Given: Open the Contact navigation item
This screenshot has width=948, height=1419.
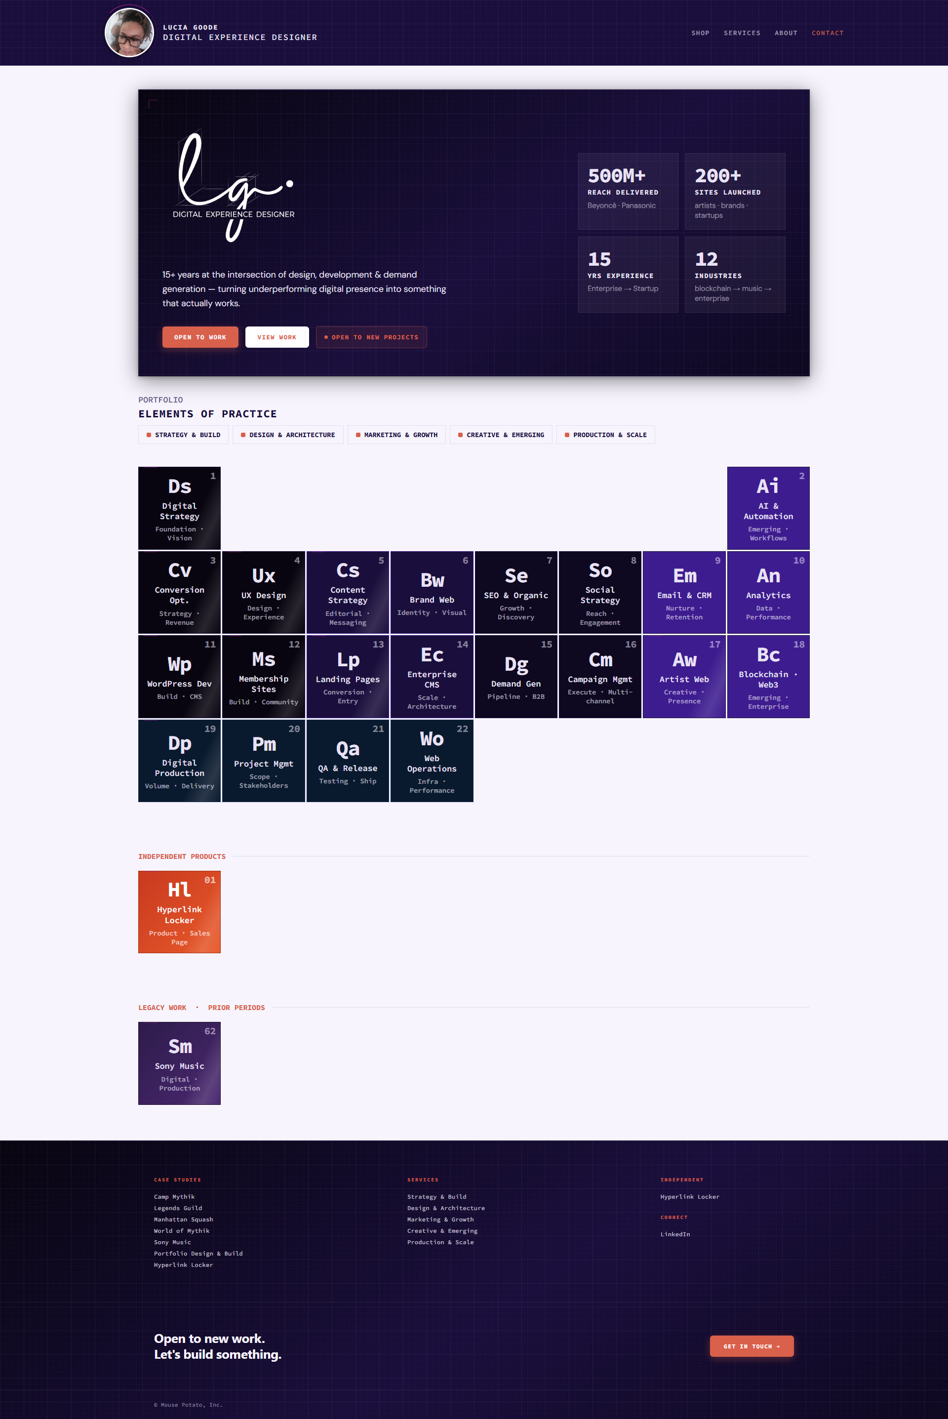Looking at the screenshot, I should pyautogui.click(x=827, y=33).
